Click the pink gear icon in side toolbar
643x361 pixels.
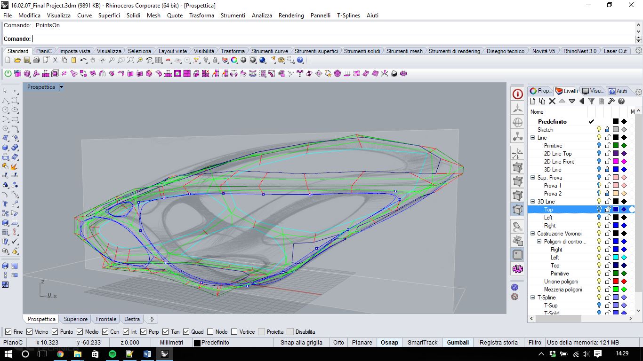[517, 269]
